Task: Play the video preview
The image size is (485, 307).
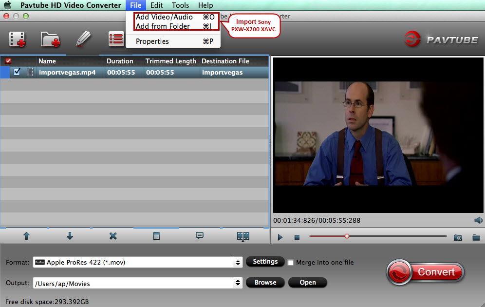Action: [x=280, y=237]
